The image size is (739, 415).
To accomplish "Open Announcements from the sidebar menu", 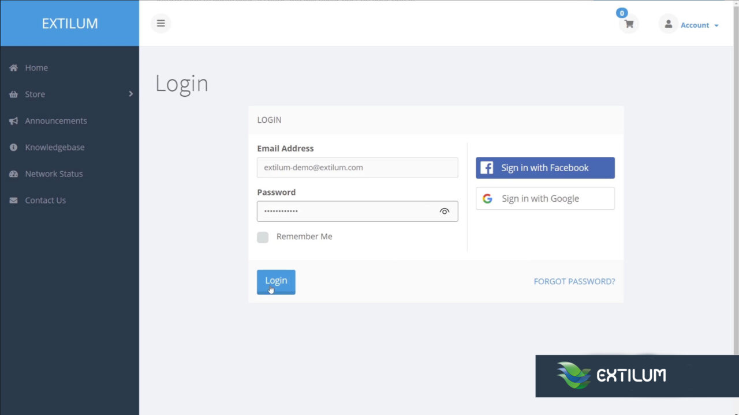I will [x=56, y=121].
